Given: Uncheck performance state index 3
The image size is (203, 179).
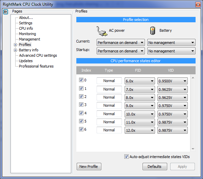Looking at the screenshot, I should tap(81, 105).
